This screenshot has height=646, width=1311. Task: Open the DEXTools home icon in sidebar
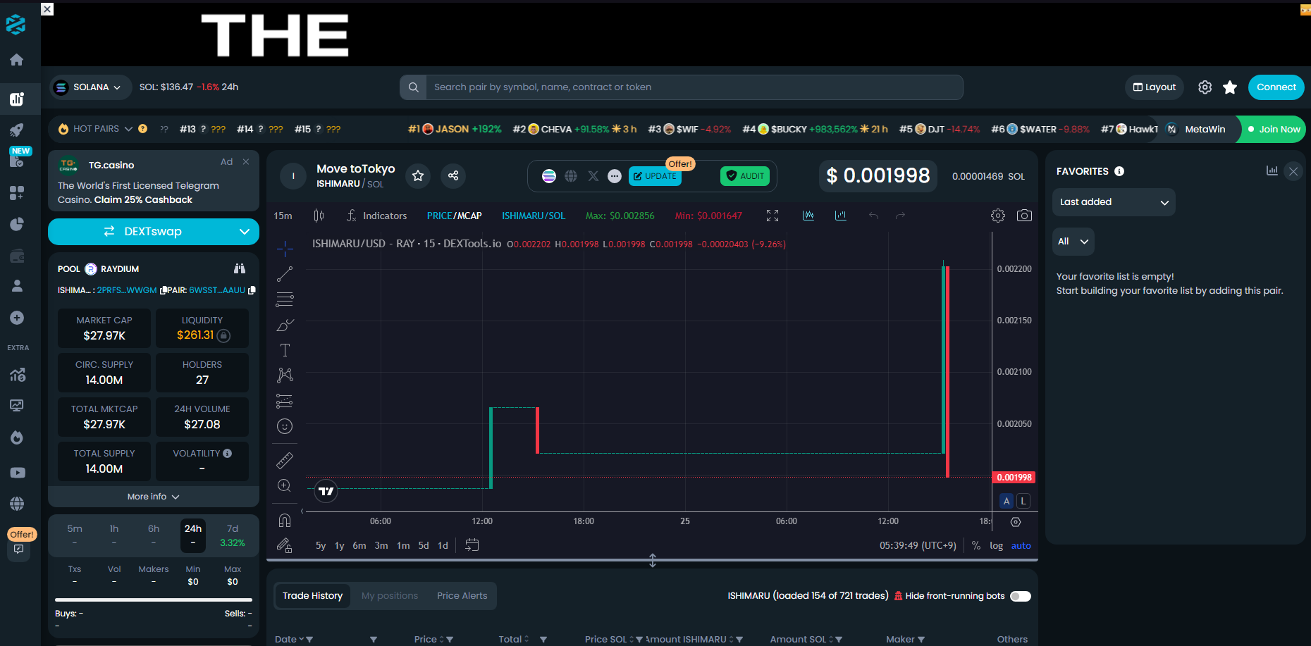click(x=17, y=60)
